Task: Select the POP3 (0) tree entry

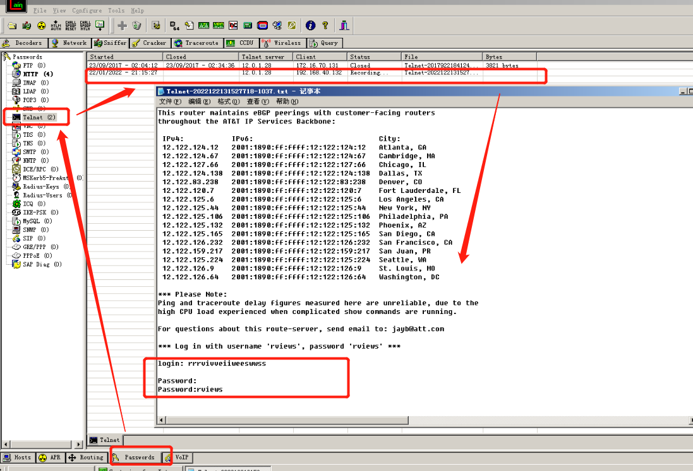Action: click(30, 100)
